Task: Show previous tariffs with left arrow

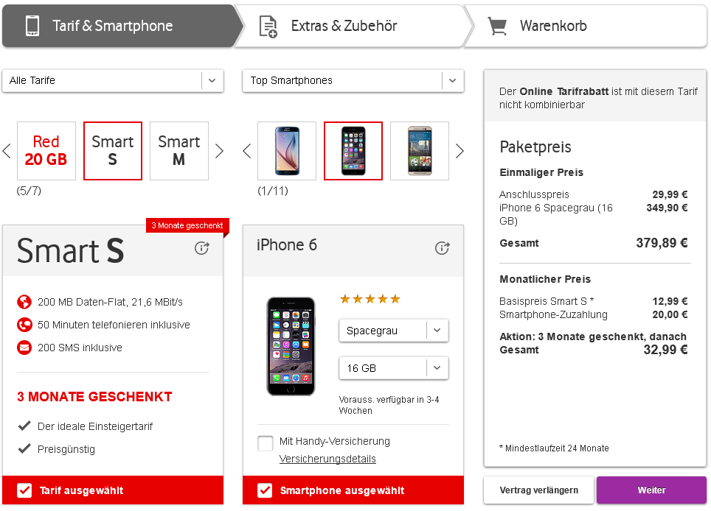Action: tap(7, 151)
